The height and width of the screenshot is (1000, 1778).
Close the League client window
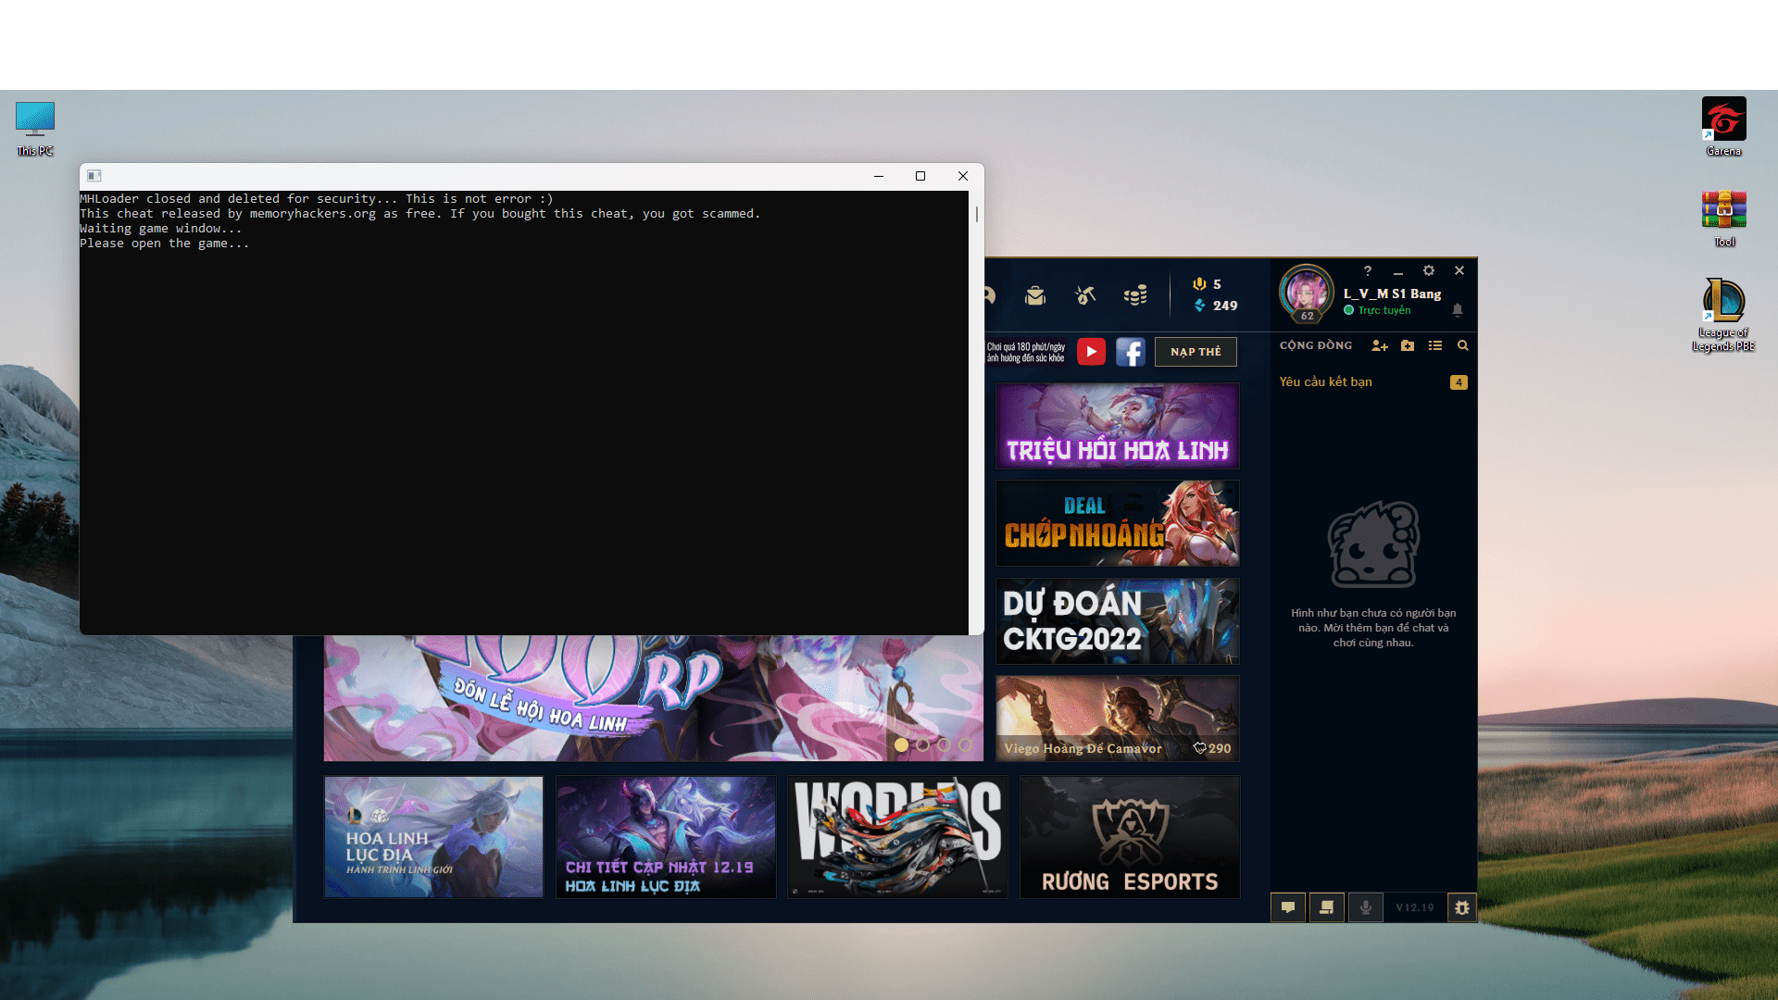tap(1459, 270)
